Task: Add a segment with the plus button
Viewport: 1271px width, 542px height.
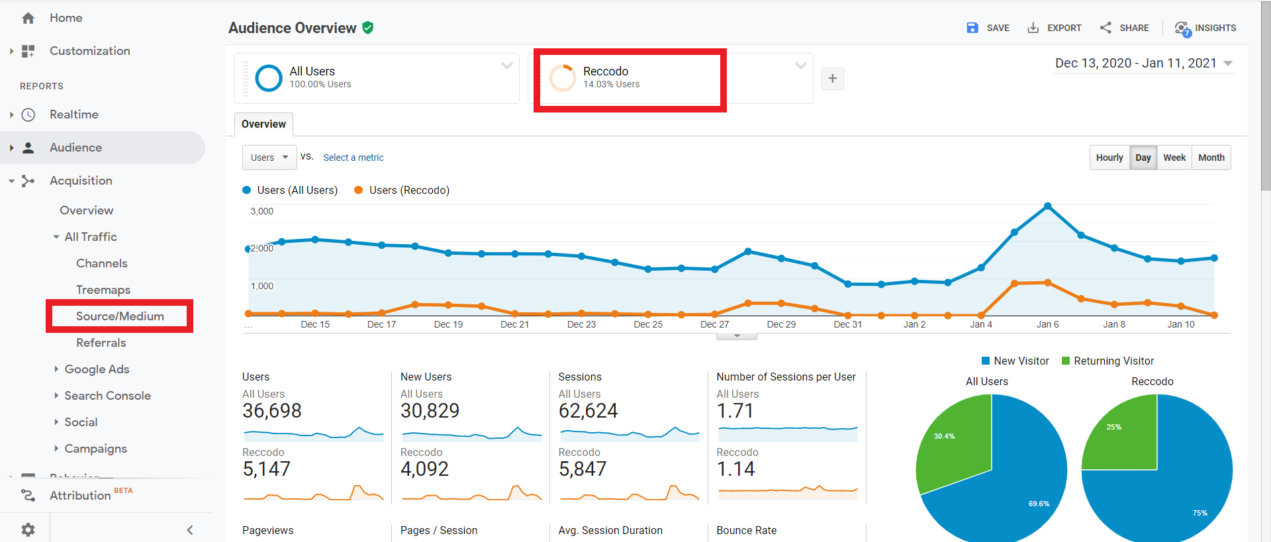Action: (x=833, y=79)
